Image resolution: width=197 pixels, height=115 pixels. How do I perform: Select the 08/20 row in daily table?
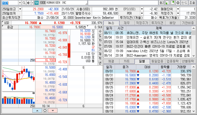coord(148,103)
